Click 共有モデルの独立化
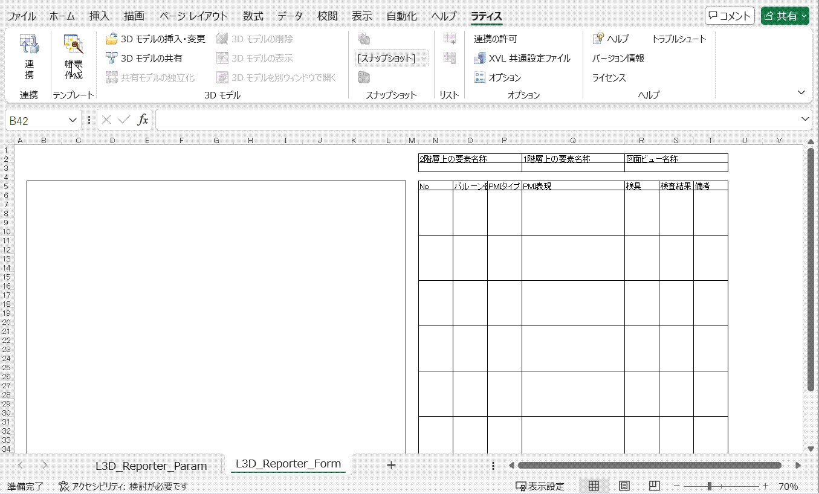 tap(150, 78)
